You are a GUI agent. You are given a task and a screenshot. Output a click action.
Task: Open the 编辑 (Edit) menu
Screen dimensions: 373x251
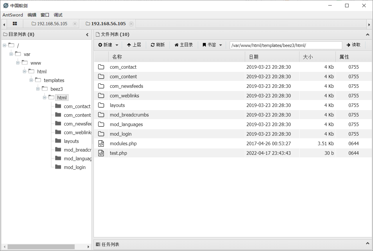(x=32, y=15)
